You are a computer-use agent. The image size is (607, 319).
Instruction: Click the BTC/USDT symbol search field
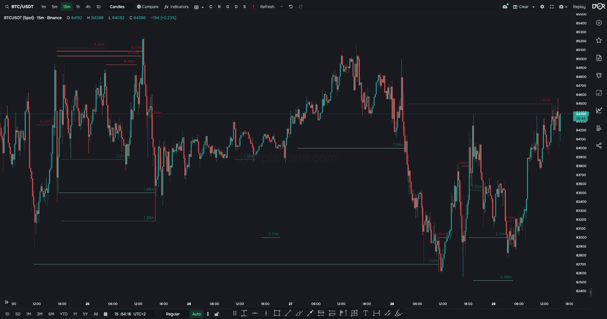pyautogui.click(x=20, y=6)
